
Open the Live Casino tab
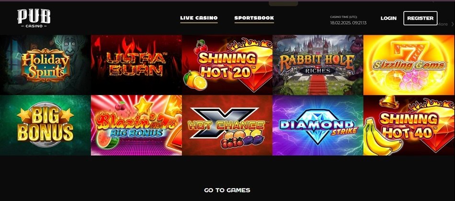point(199,18)
